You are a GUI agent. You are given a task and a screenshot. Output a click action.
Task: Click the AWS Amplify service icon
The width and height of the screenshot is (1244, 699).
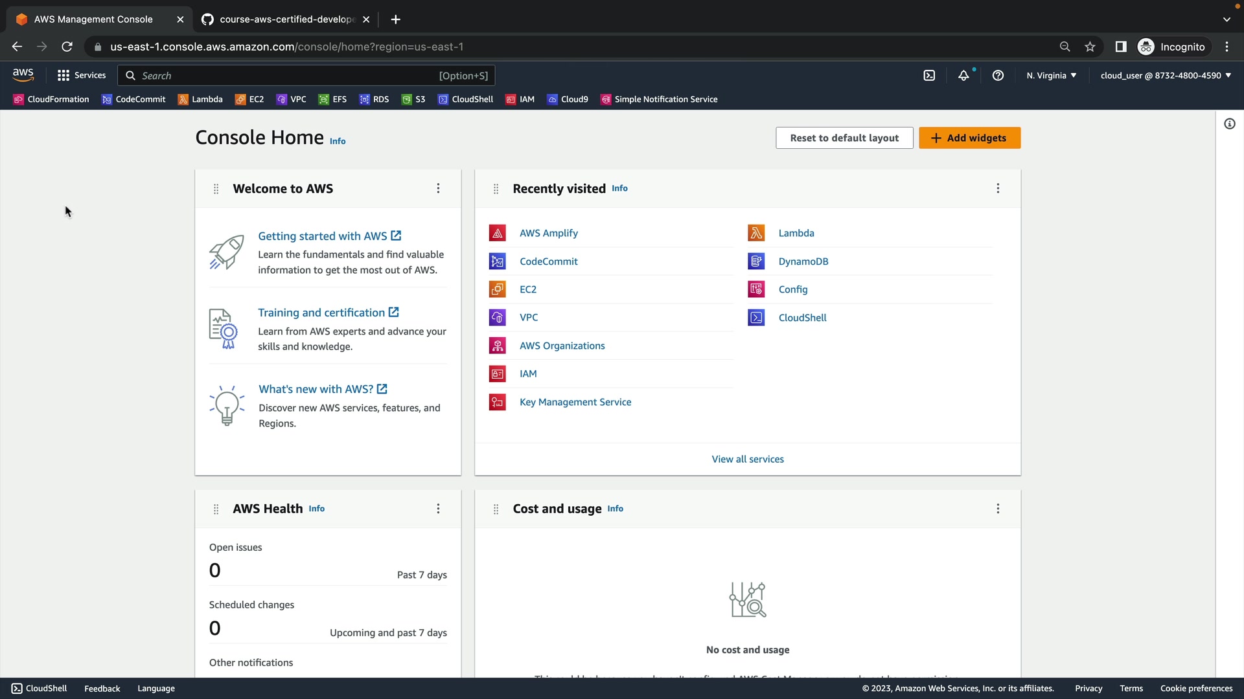[x=497, y=233]
